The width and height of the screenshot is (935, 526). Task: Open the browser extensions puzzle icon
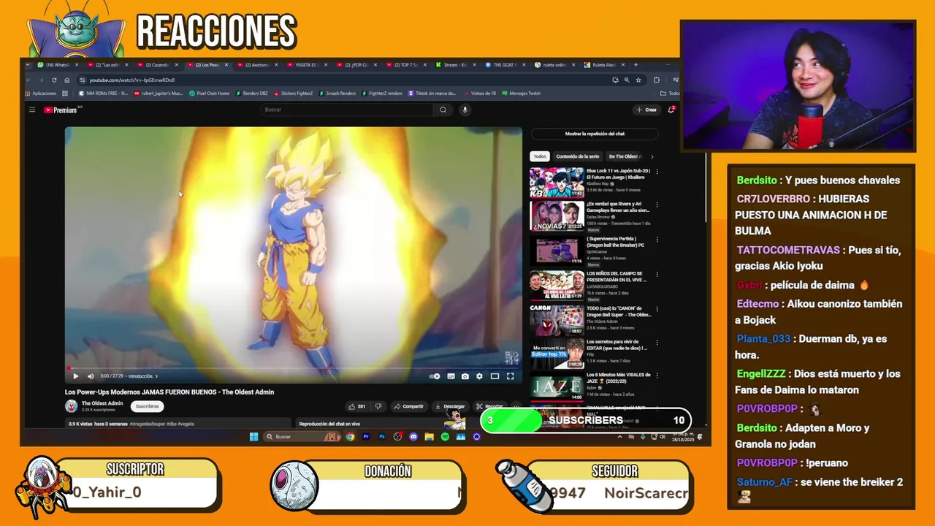[657, 80]
